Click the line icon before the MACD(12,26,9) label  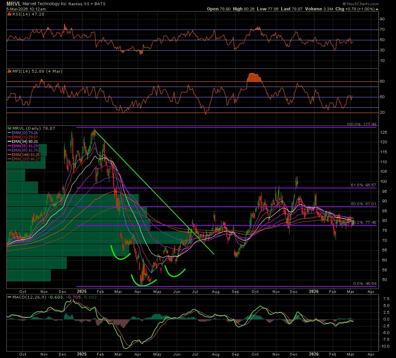point(10,297)
